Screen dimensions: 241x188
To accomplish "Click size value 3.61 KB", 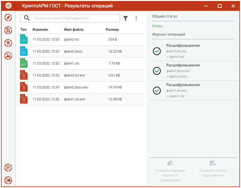I will pyautogui.click(x=114, y=76).
